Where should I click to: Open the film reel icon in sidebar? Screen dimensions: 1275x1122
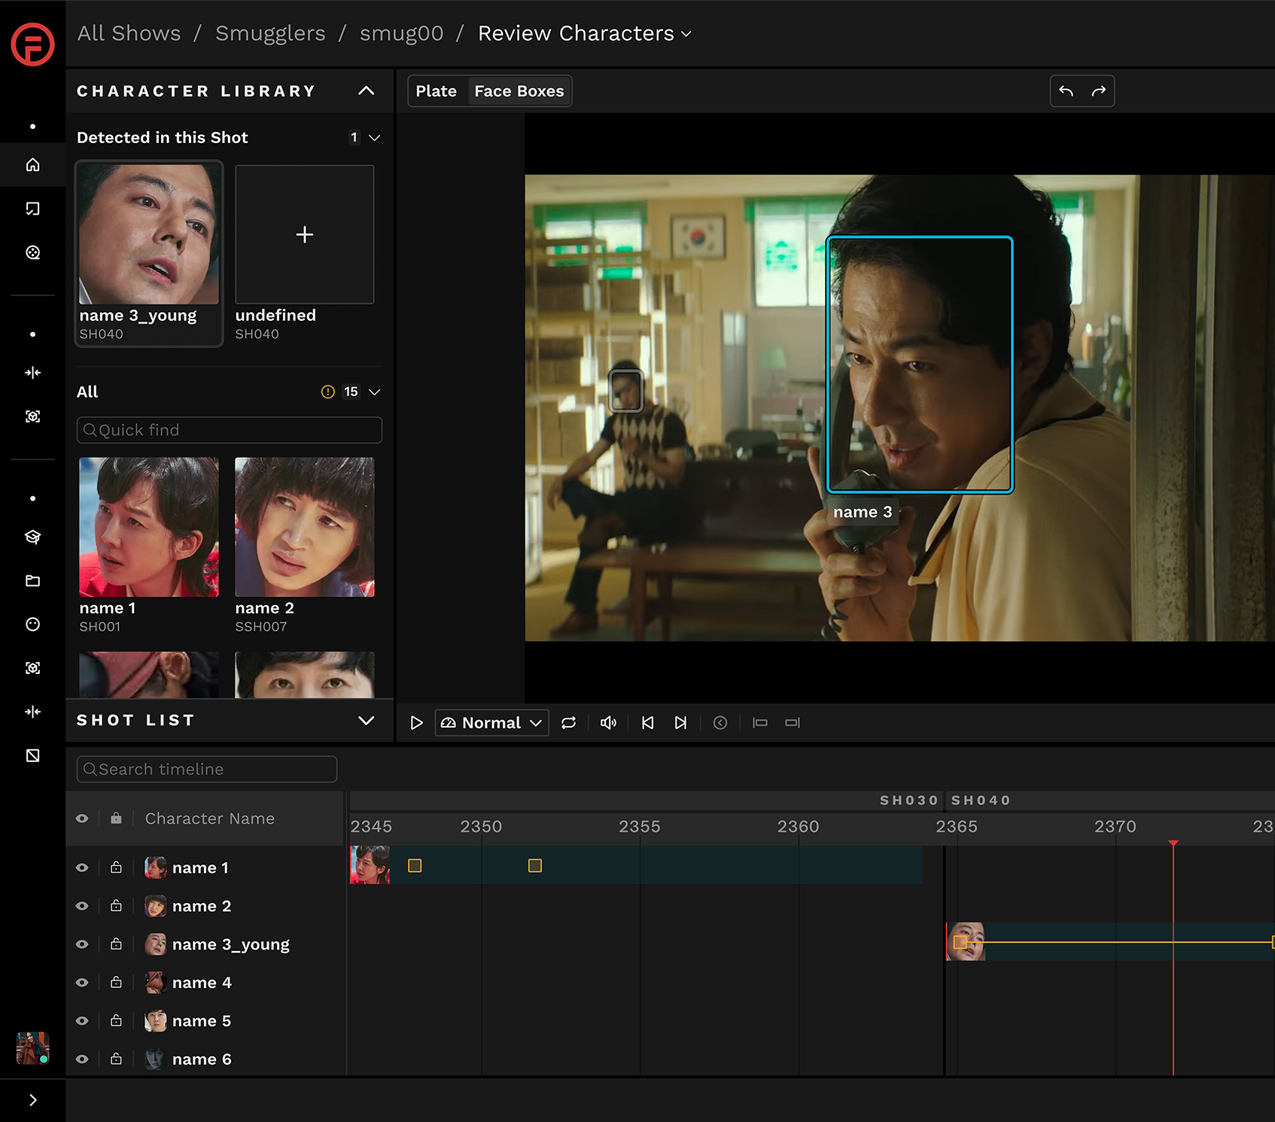pos(32,252)
